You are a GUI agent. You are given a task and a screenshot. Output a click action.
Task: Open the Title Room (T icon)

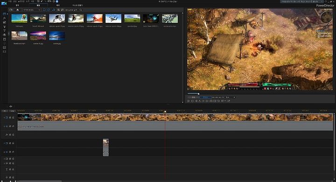pos(4,31)
